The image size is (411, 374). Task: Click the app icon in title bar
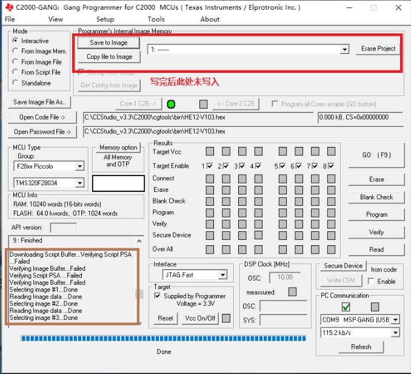tap(8, 8)
